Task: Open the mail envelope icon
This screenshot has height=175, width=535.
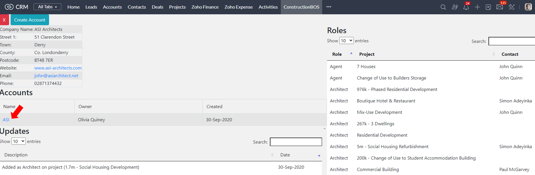Action: tap(500, 7)
